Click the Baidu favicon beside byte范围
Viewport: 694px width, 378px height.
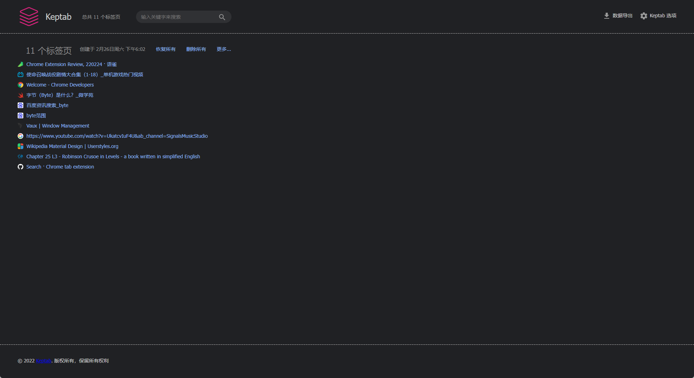[20, 116]
